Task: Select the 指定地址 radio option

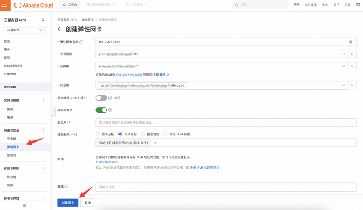Action: (143, 134)
